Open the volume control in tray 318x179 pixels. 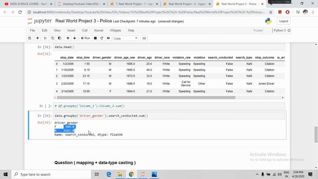[280, 175]
